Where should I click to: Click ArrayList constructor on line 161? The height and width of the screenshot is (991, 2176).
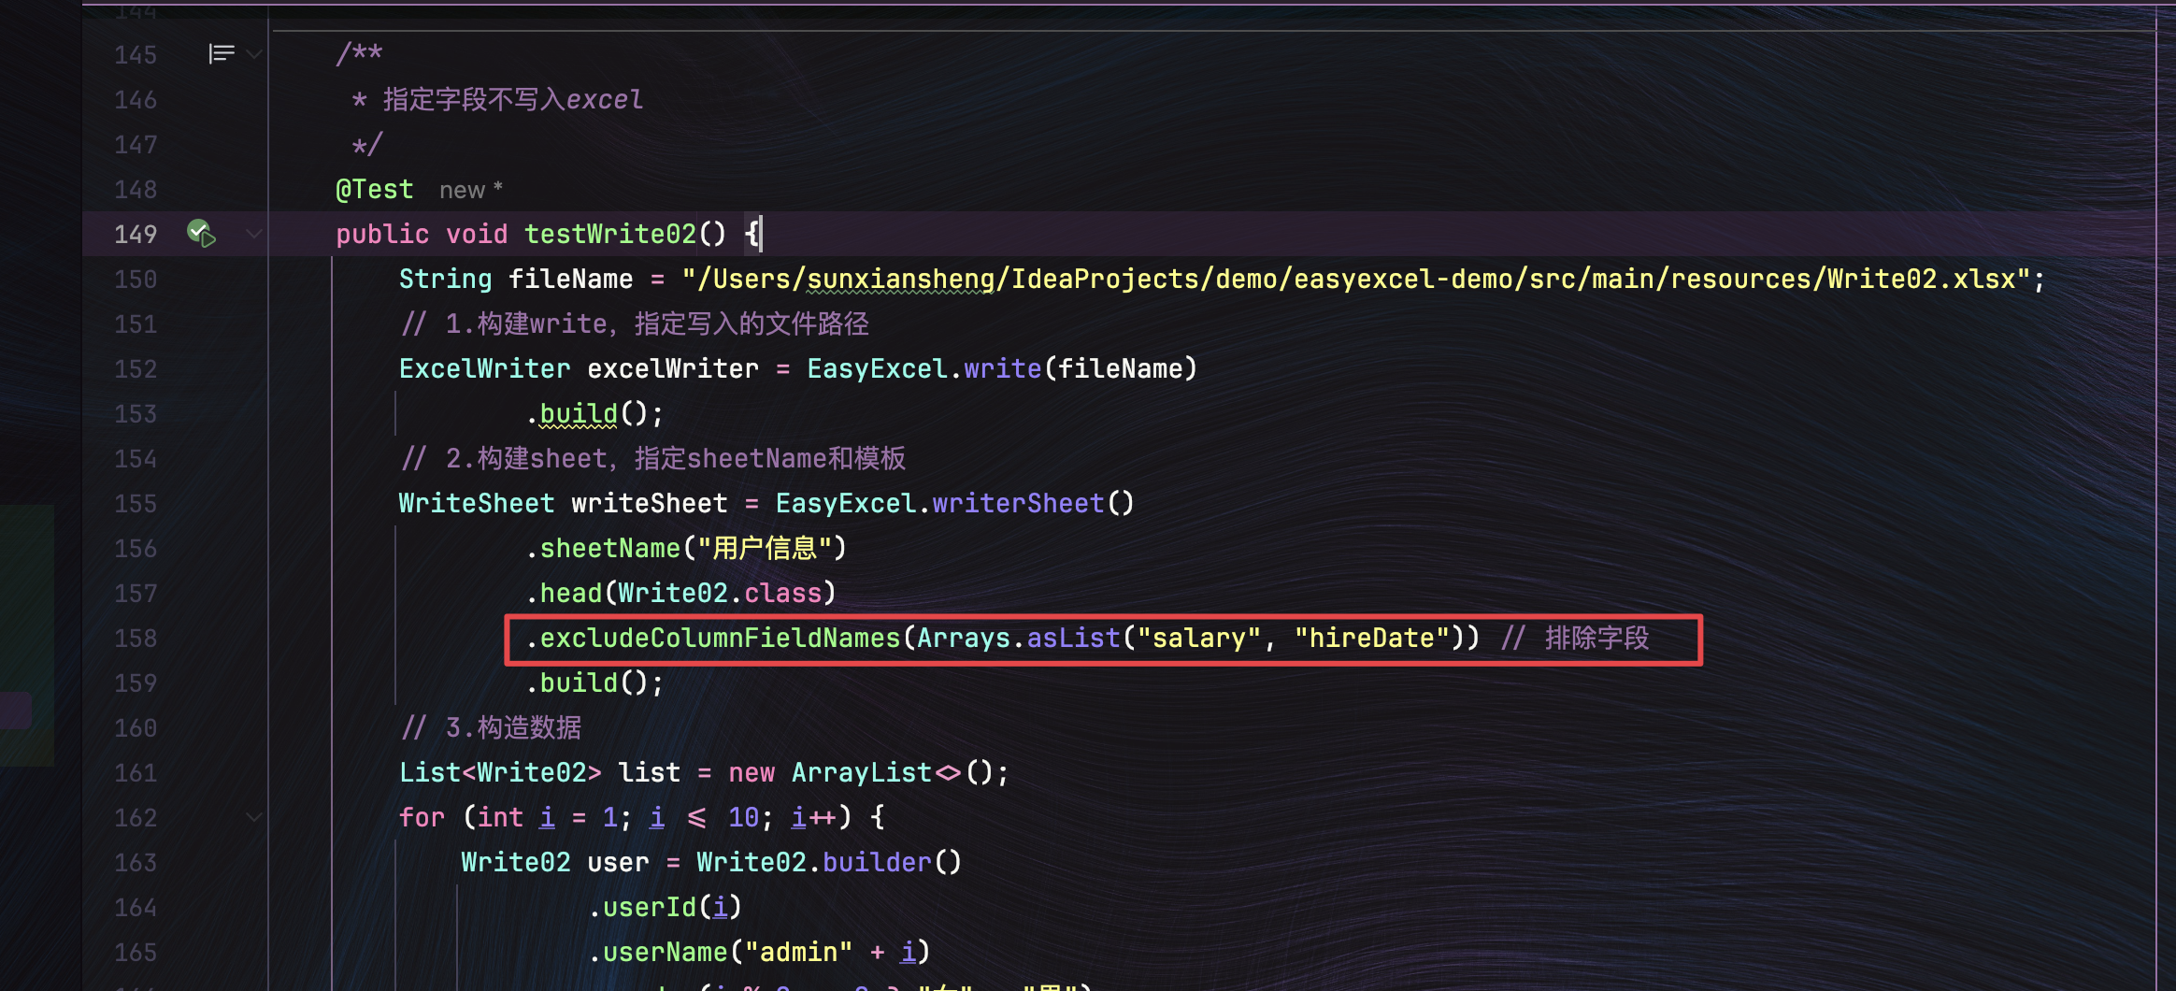tap(861, 772)
